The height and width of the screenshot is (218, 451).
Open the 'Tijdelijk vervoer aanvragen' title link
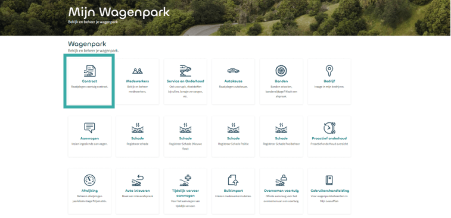click(x=185, y=193)
